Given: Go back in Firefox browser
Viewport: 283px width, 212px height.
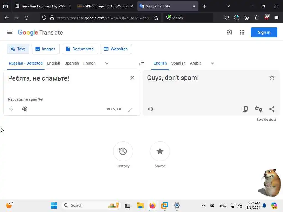Looking at the screenshot, I should [7, 18].
